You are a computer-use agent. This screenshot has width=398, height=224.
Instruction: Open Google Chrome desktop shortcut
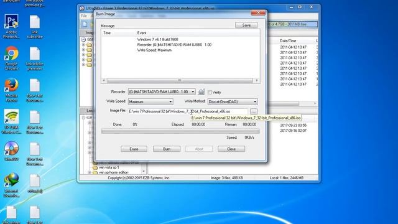(11, 58)
